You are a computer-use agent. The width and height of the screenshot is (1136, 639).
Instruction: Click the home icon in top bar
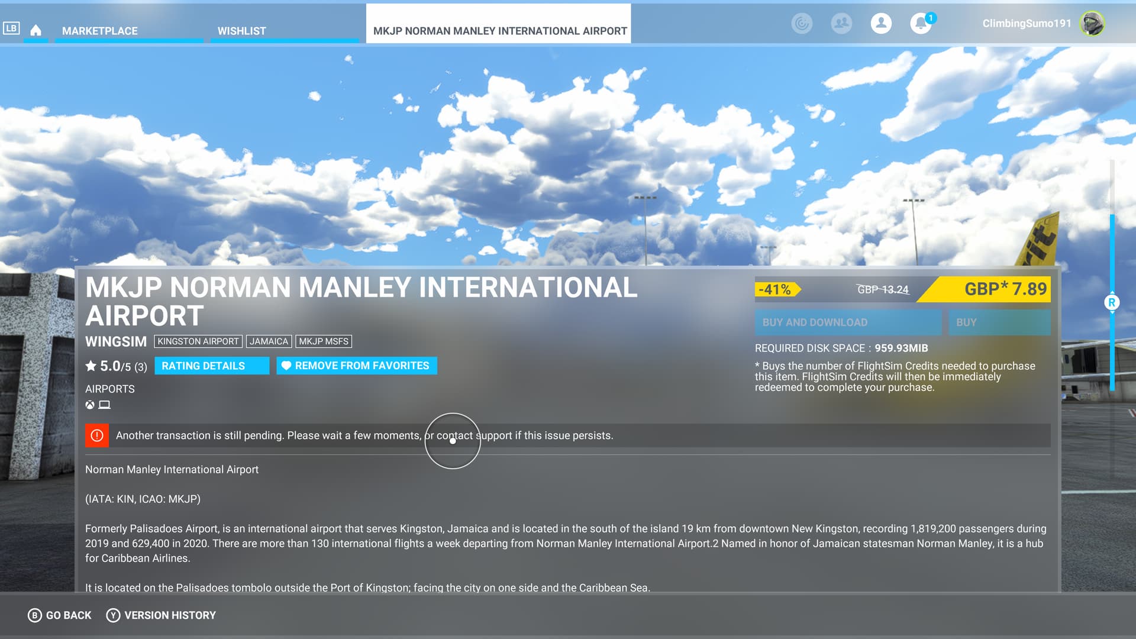[x=35, y=30]
